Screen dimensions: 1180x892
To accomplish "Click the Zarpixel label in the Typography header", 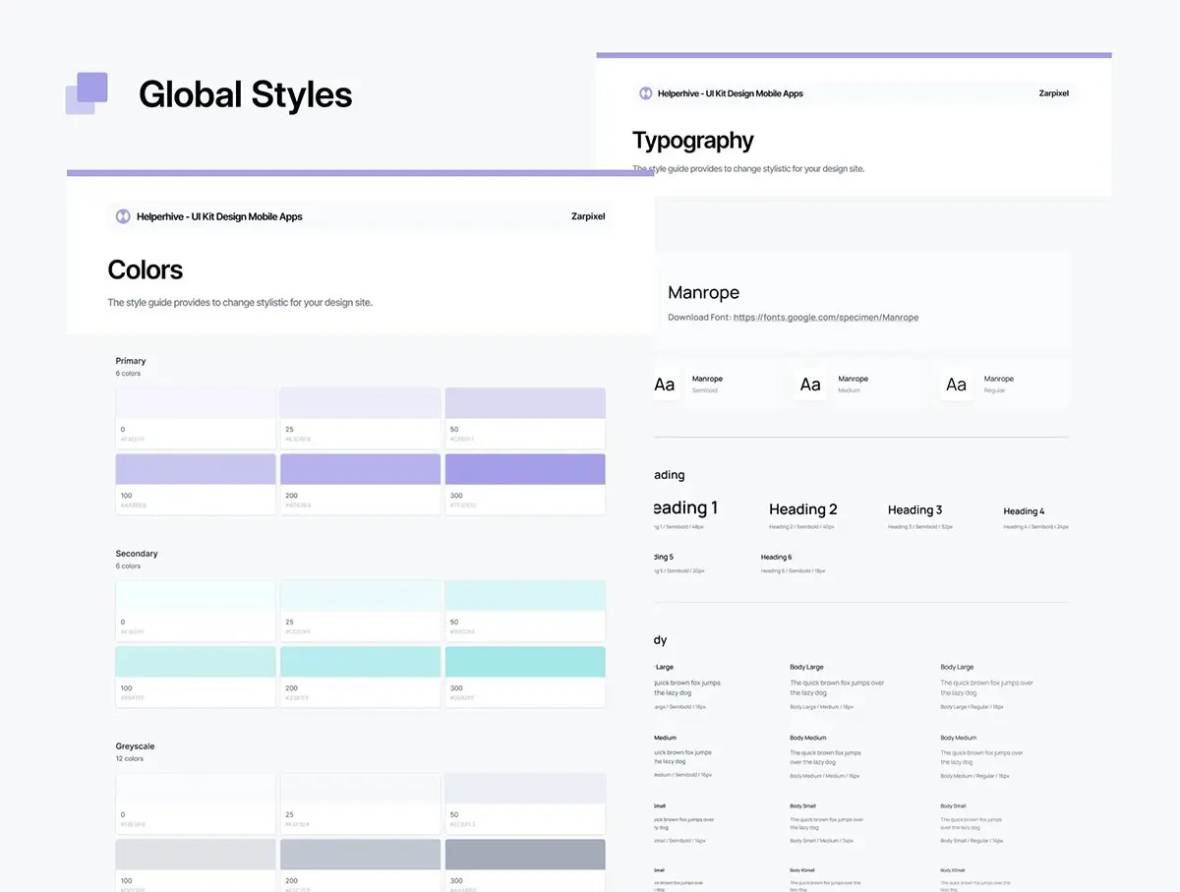I will [x=1053, y=93].
